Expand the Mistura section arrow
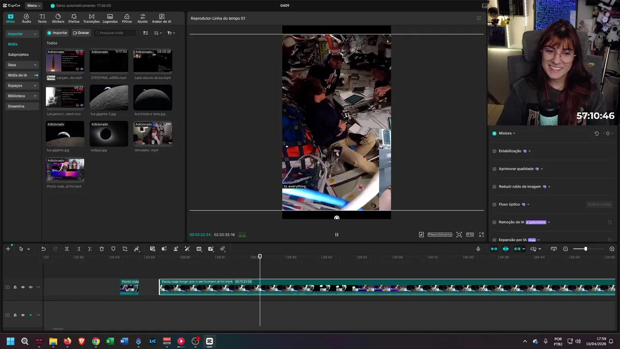Screen dimensions: 620x349 pyautogui.click(x=514, y=133)
